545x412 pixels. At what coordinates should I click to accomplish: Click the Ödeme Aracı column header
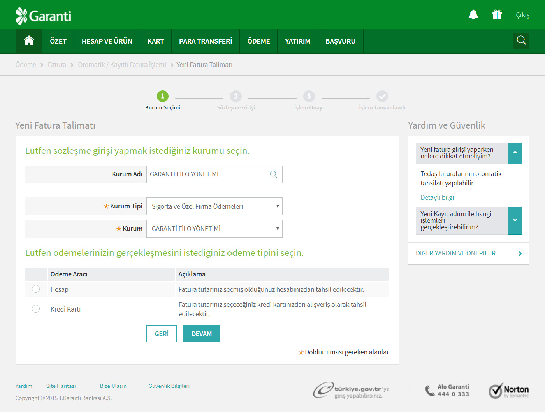pyautogui.click(x=111, y=274)
